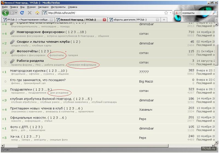Screen dimensions: 219x153
Task: Go back with the green Back arrow
Action: point(5,13)
